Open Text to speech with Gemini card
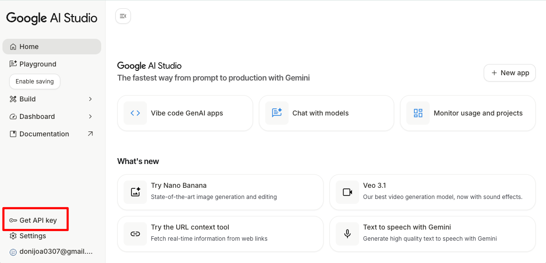 point(433,234)
